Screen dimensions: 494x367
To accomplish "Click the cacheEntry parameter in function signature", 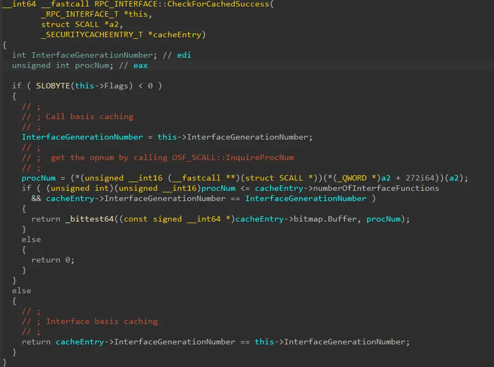I will [x=177, y=35].
